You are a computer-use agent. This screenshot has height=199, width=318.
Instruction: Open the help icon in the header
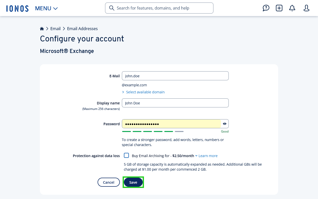click(266, 8)
